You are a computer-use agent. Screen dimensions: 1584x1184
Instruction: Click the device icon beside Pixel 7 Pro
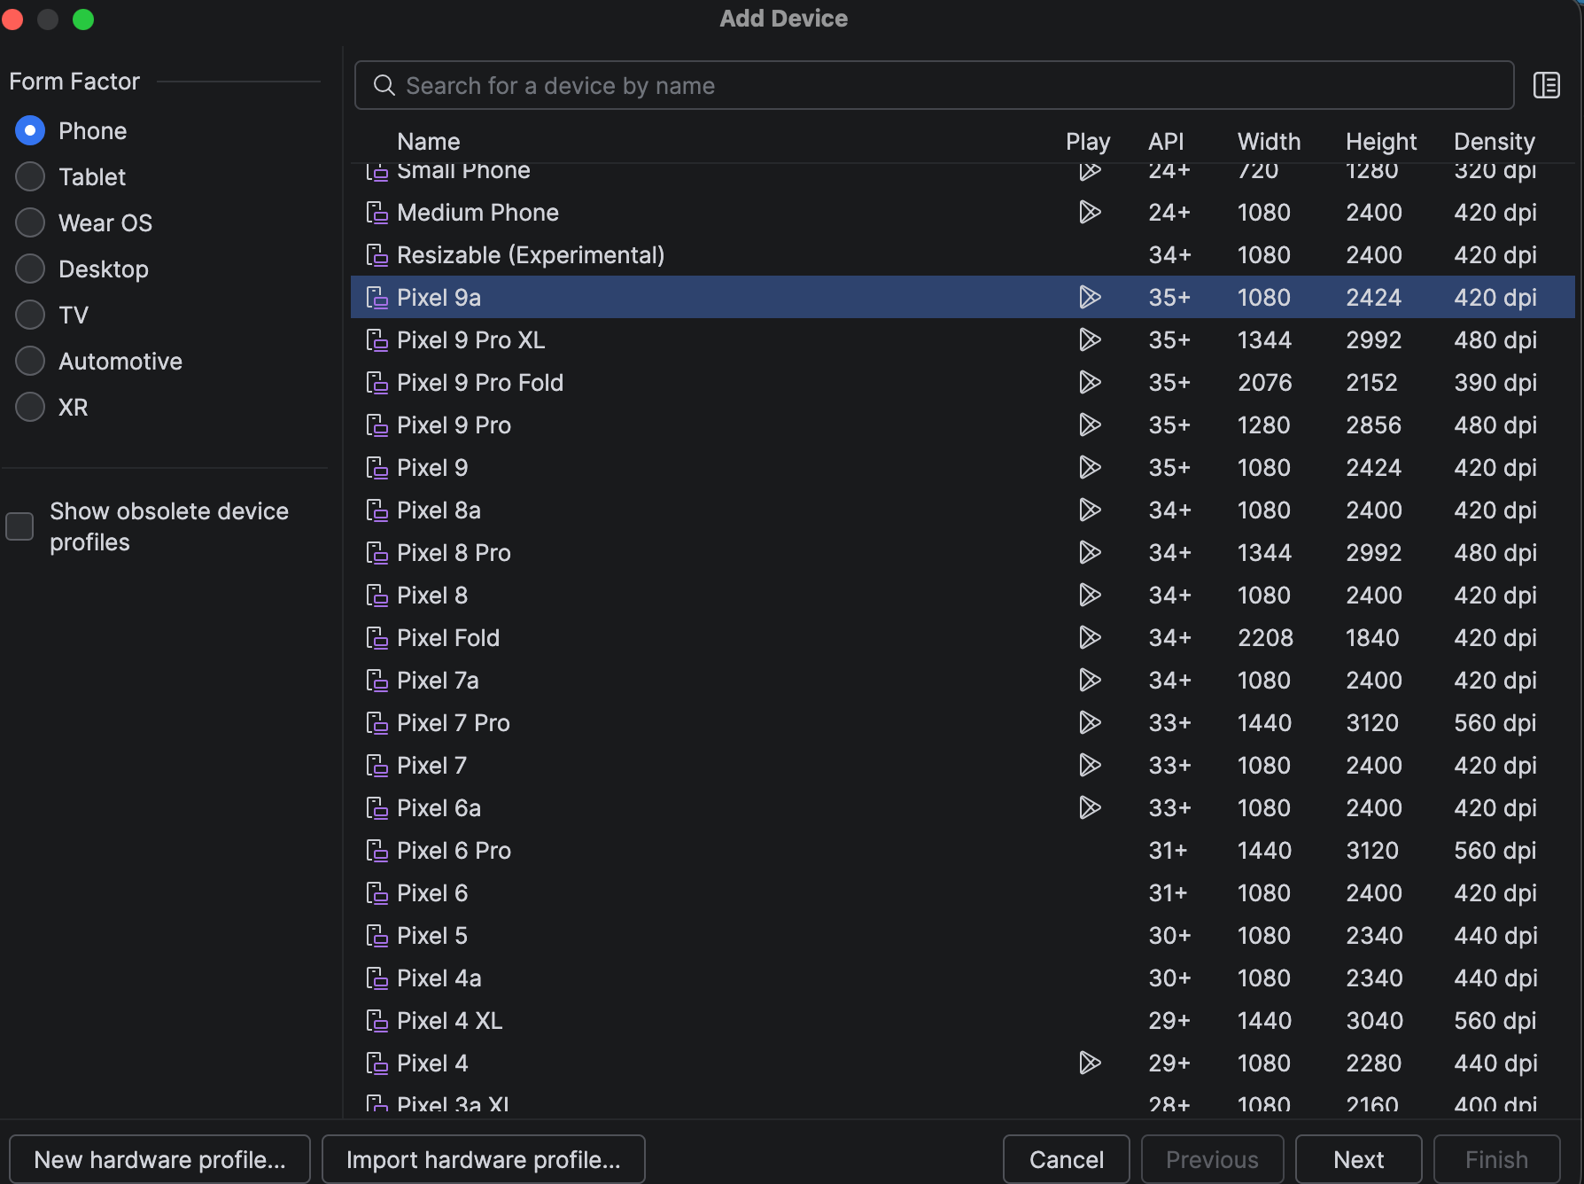pos(377,723)
